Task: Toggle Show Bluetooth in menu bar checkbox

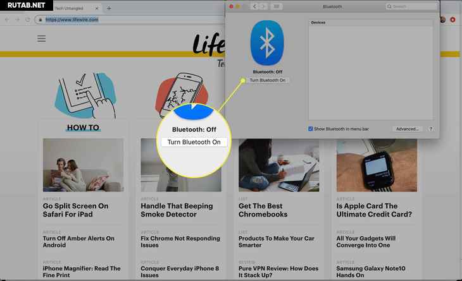Action: pyautogui.click(x=310, y=129)
